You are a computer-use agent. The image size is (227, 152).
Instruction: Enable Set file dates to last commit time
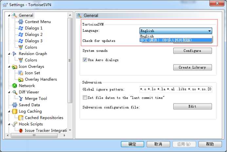(x=85, y=97)
